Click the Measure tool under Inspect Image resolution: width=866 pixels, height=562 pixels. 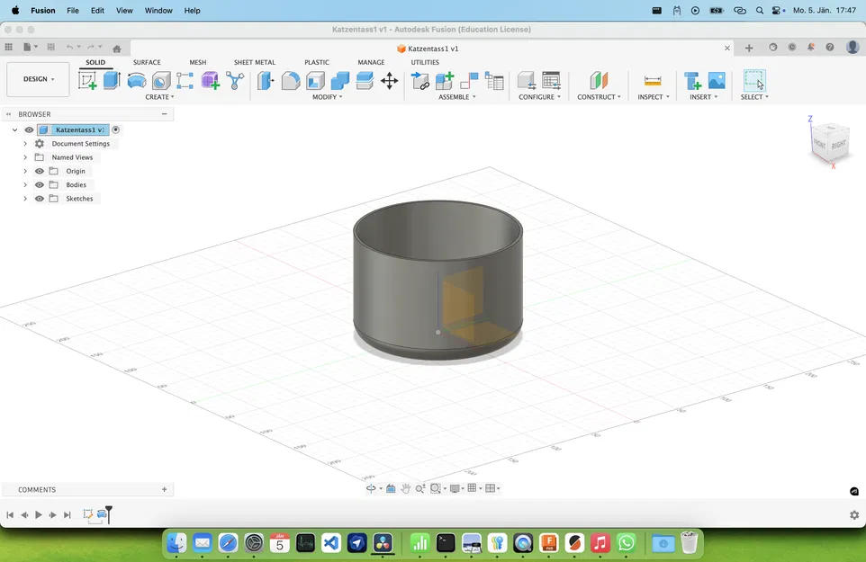[x=653, y=81]
